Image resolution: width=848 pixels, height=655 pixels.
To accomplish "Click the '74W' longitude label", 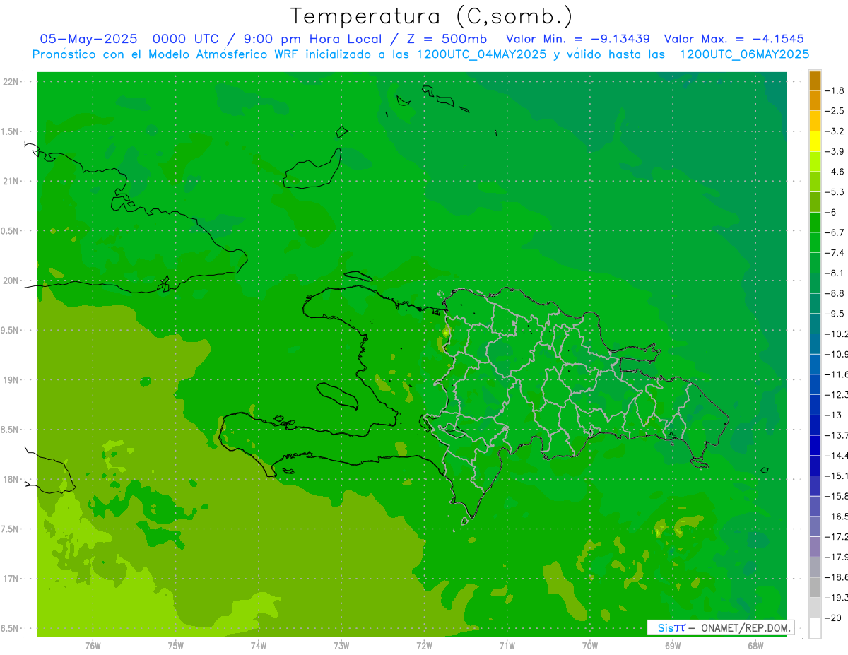I will click(258, 645).
